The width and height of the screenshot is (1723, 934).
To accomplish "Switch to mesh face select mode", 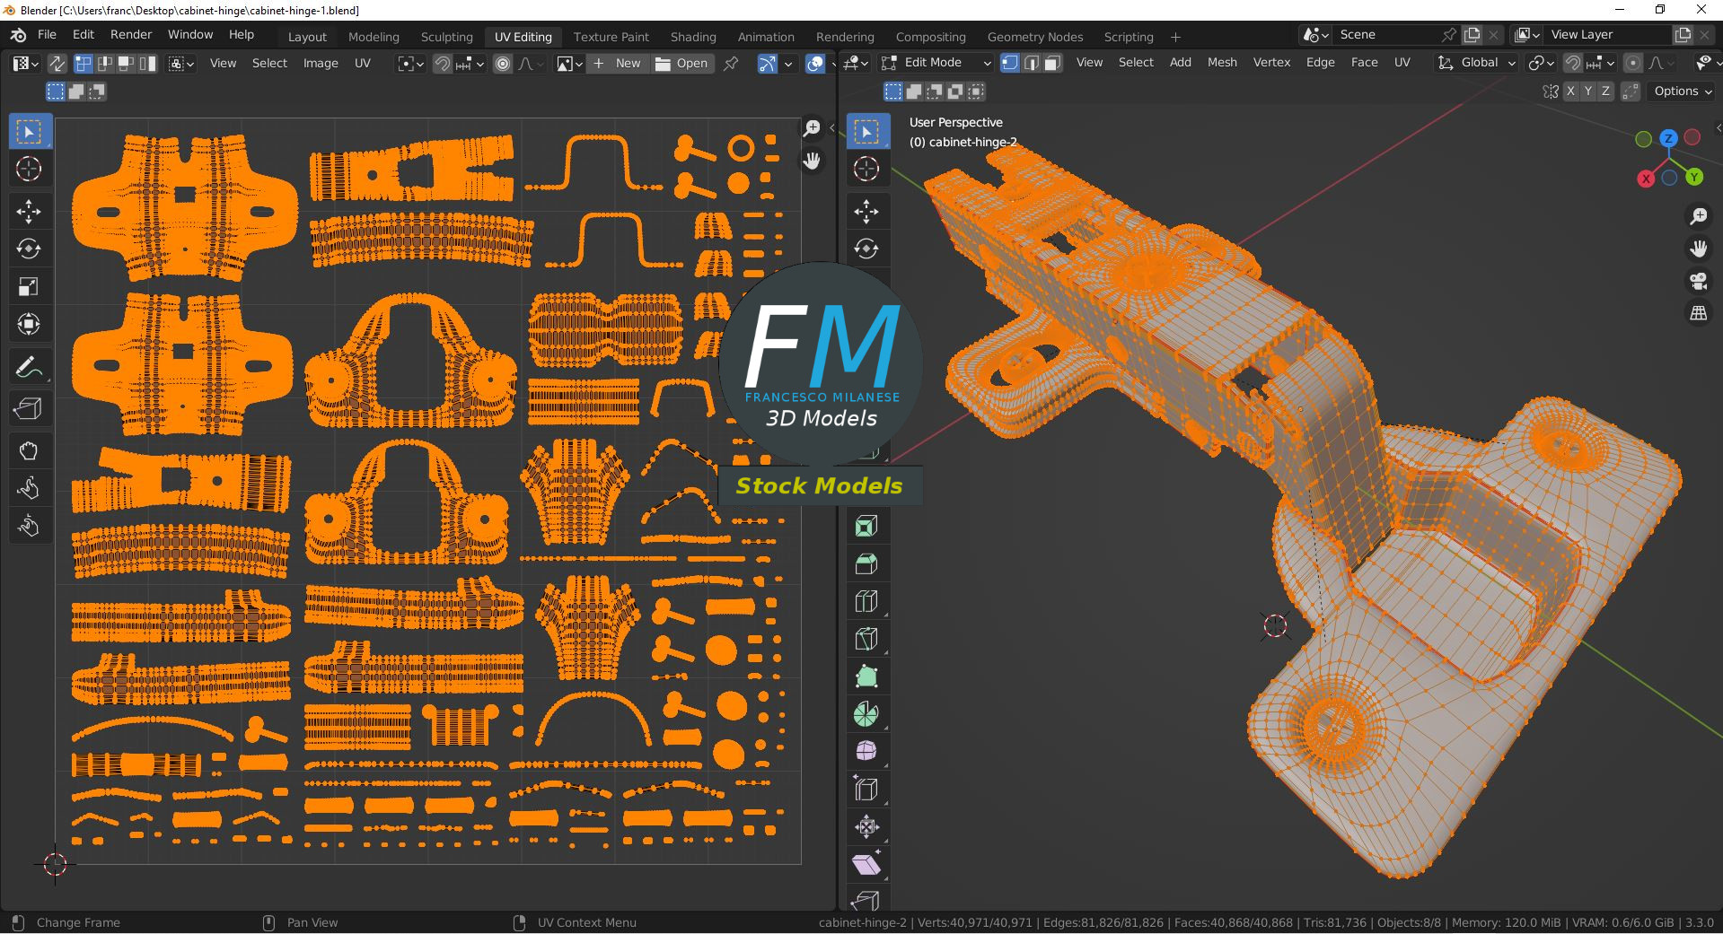I will [1053, 63].
